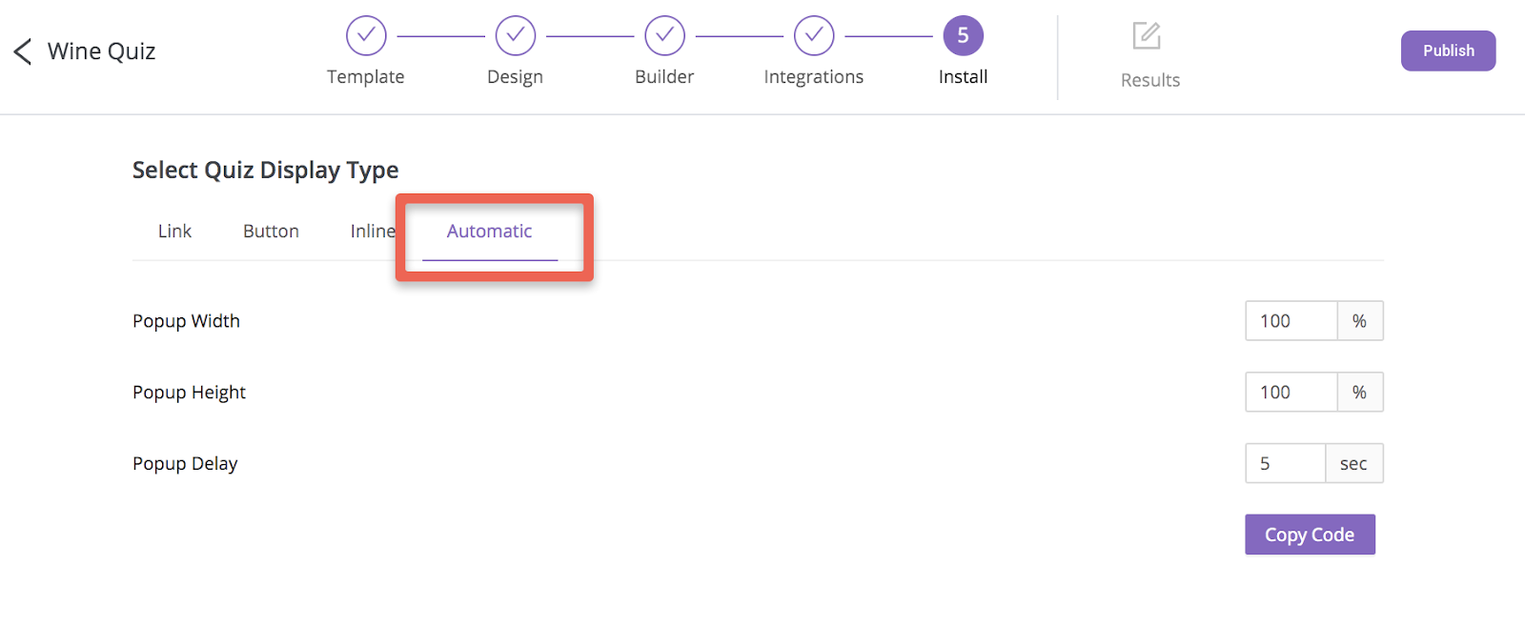Viewport: 1525px width, 626px height.
Task: Switch to the Button display type tab
Action: tap(271, 232)
